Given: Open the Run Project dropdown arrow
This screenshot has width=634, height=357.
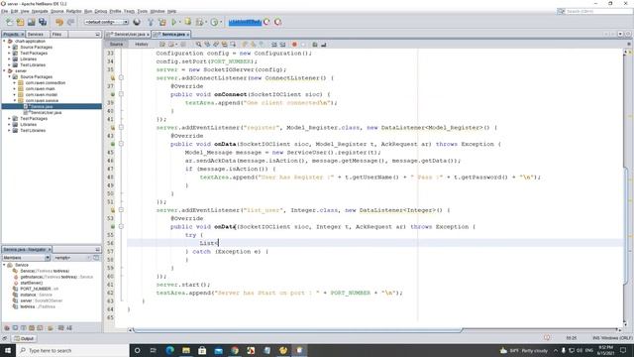Looking at the screenshot, I should pyautogui.click(x=179, y=22).
